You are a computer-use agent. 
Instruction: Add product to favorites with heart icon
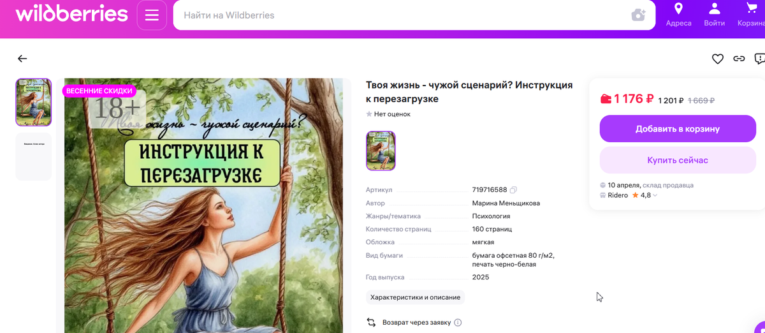(x=718, y=59)
